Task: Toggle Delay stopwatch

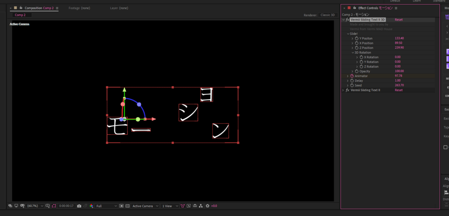Action: 352,81
